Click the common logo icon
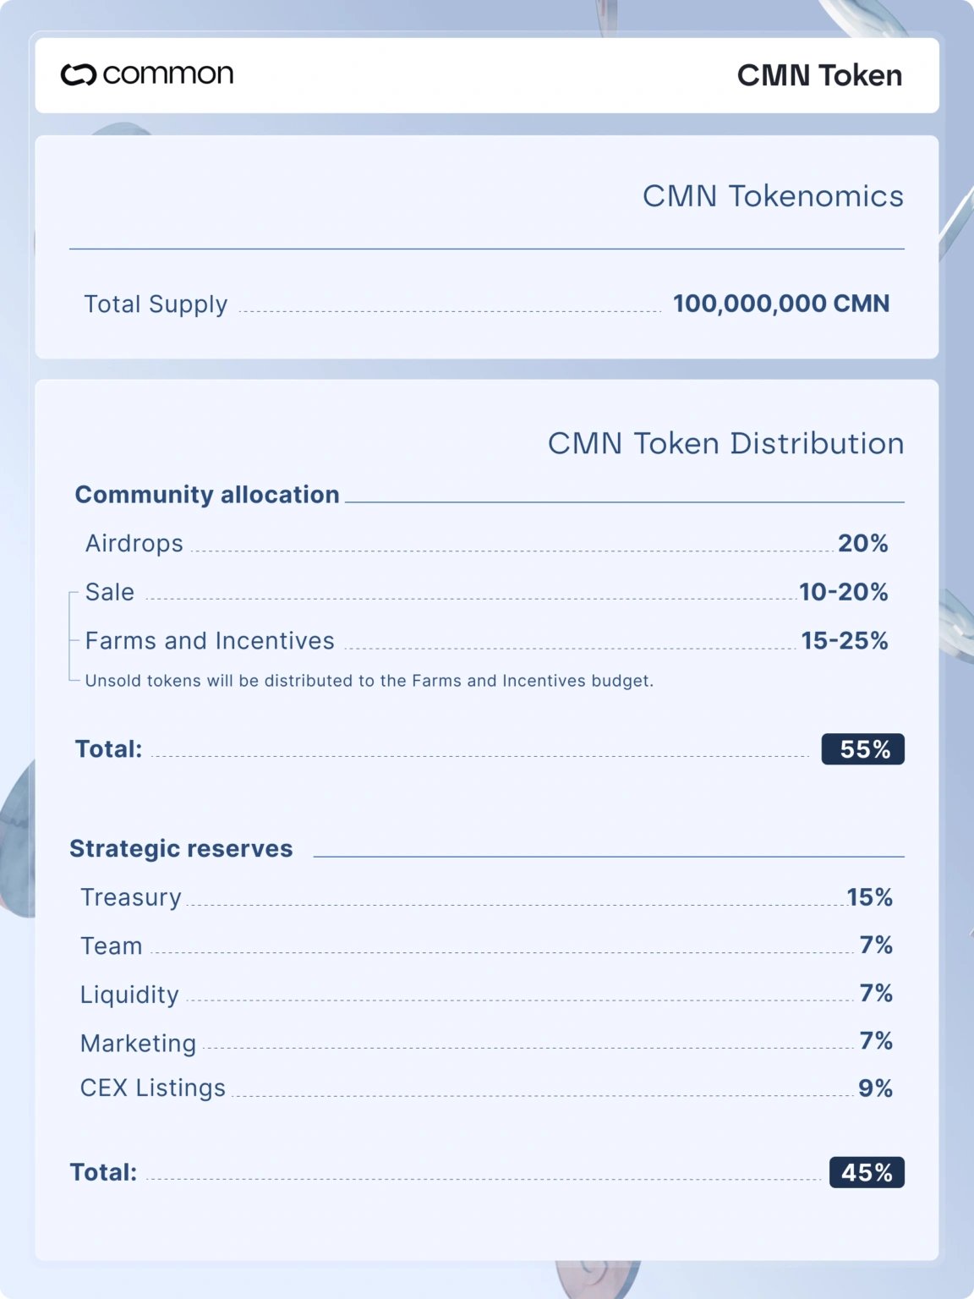Screen dimensions: 974x1299 tap(78, 75)
